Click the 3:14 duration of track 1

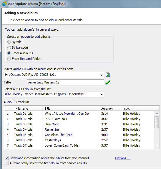pyautogui.click(x=104, y=114)
